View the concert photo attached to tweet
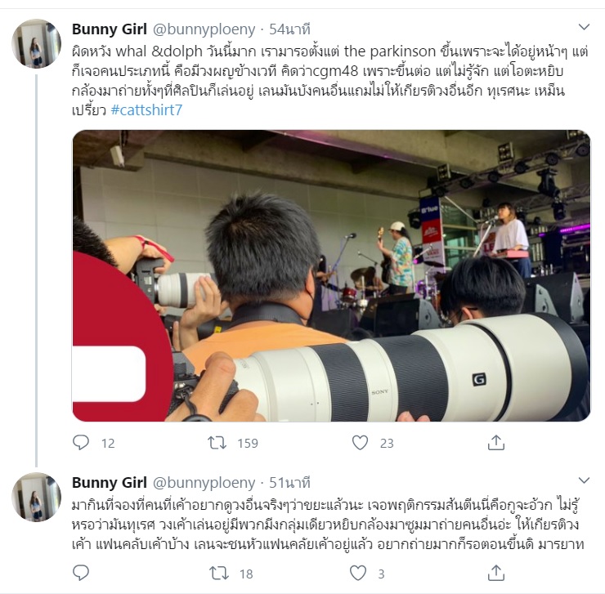This screenshot has width=605, height=594. point(331,276)
